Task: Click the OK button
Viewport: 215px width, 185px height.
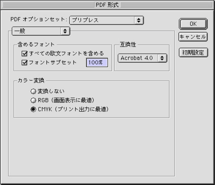Action: pos(193,24)
